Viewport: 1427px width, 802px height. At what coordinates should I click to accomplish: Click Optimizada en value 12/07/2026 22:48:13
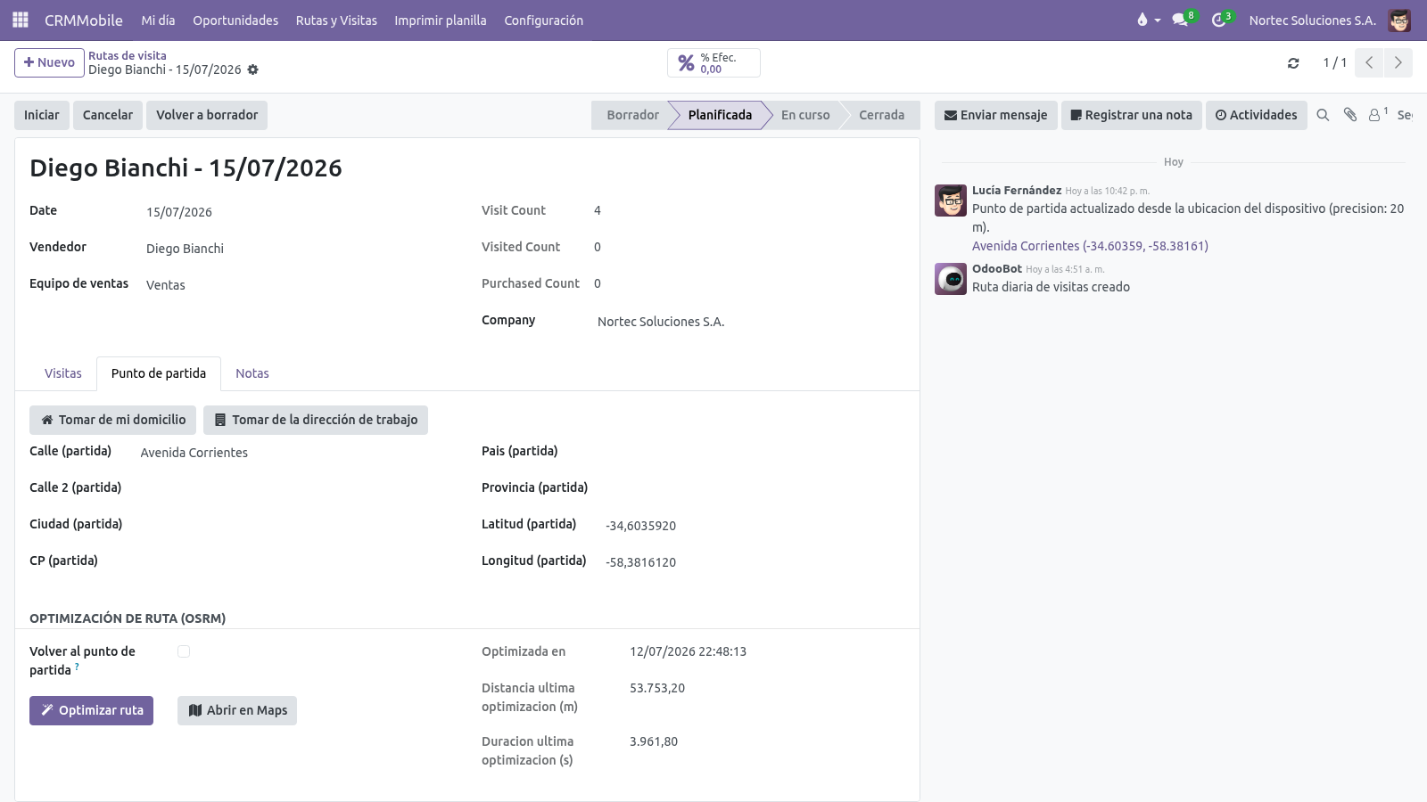click(x=688, y=651)
